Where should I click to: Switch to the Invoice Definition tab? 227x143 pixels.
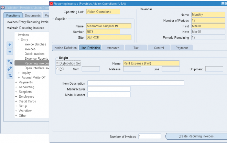click(x=65, y=48)
